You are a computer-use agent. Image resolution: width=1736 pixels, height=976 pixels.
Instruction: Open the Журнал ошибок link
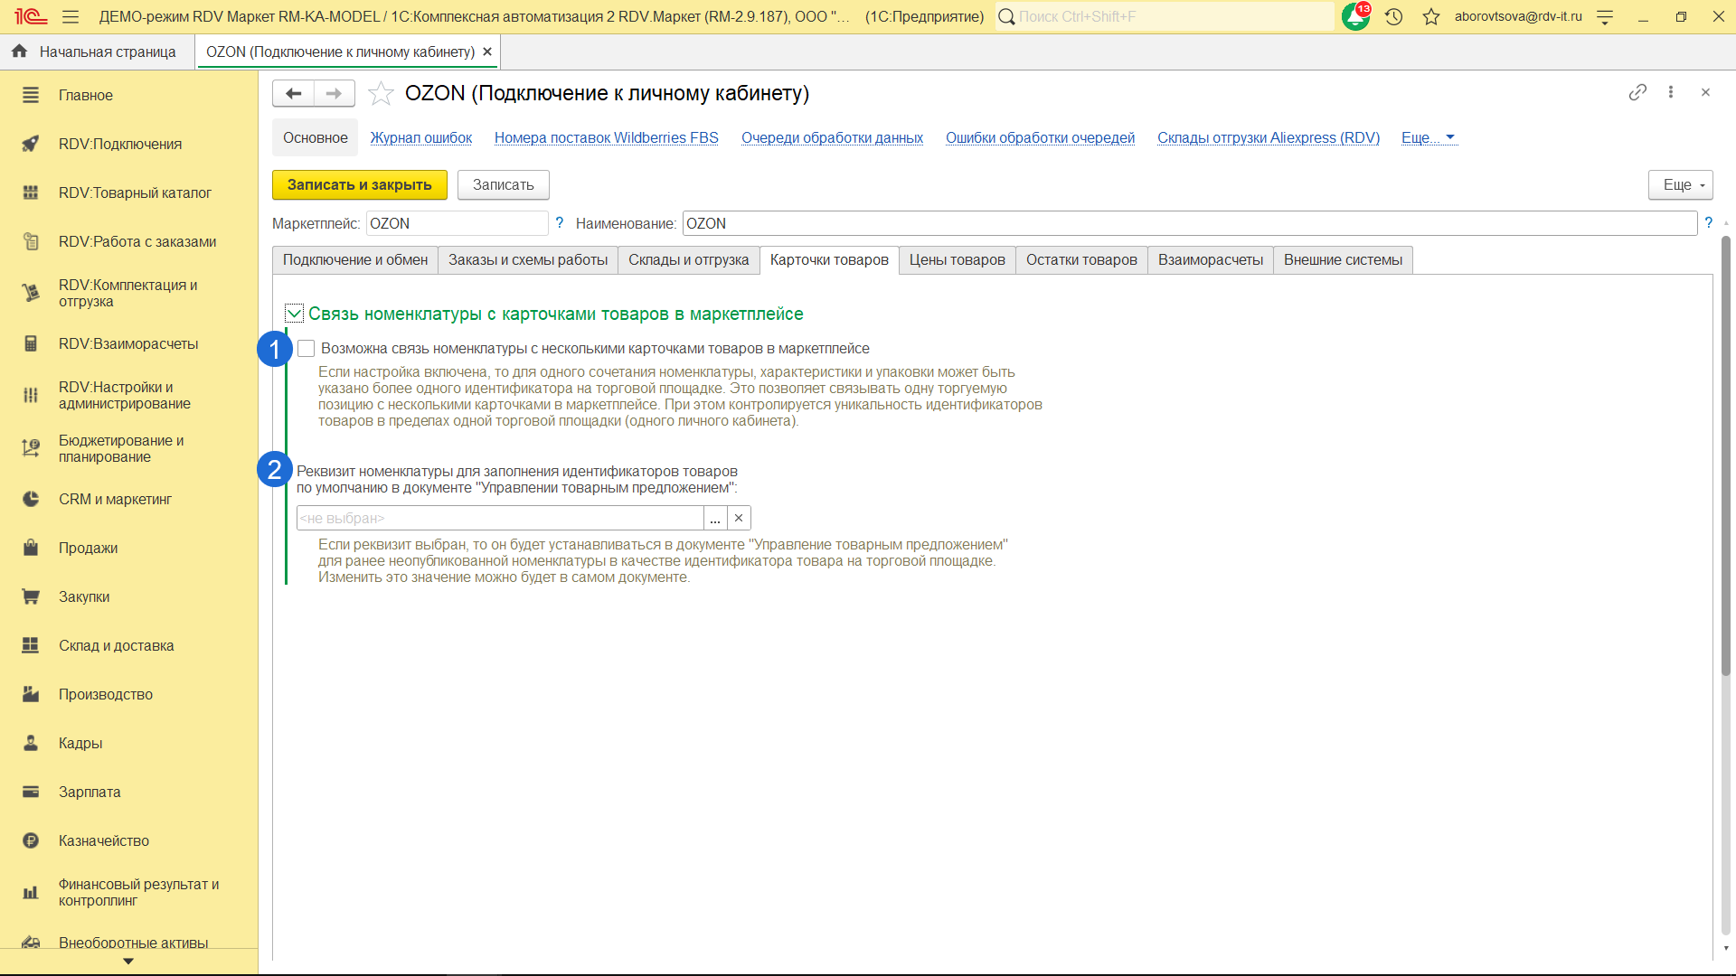420,137
